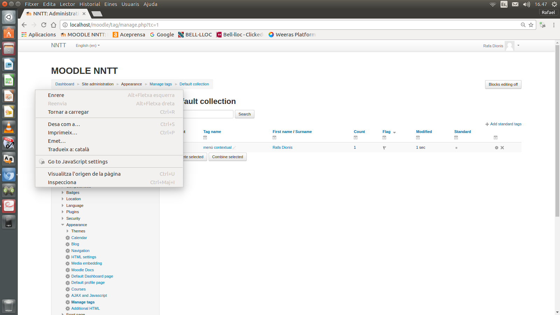Click Blocks editing off button

503,84
